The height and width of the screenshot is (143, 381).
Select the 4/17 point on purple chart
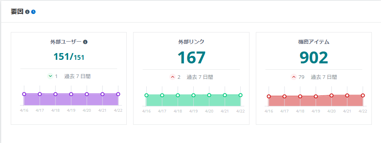[x=40, y=94]
